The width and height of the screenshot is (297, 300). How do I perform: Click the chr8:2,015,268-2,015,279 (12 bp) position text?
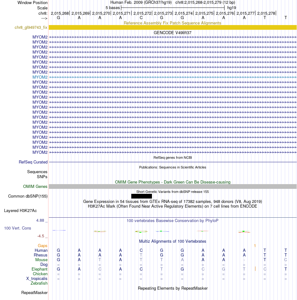coord(205,3)
